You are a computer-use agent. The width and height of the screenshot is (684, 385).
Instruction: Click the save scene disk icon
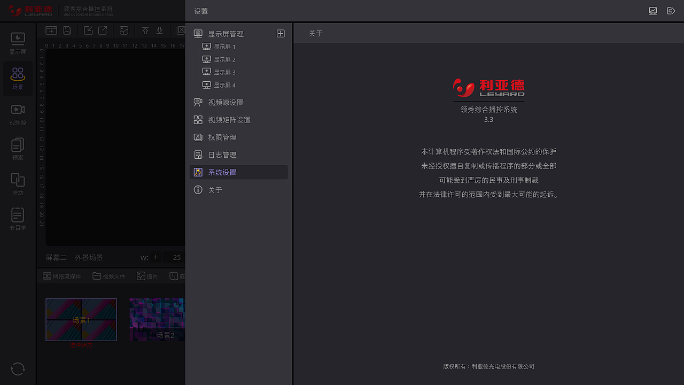click(66, 30)
